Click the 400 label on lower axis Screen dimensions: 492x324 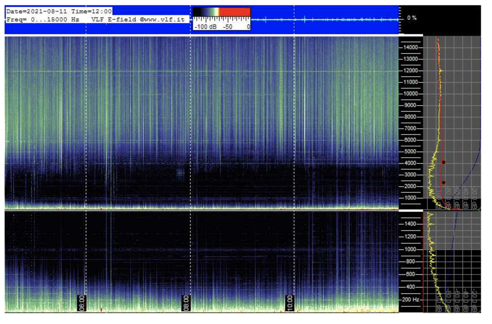(x=410, y=287)
